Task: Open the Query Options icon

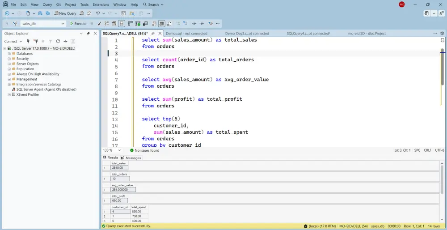Action: click(114, 24)
